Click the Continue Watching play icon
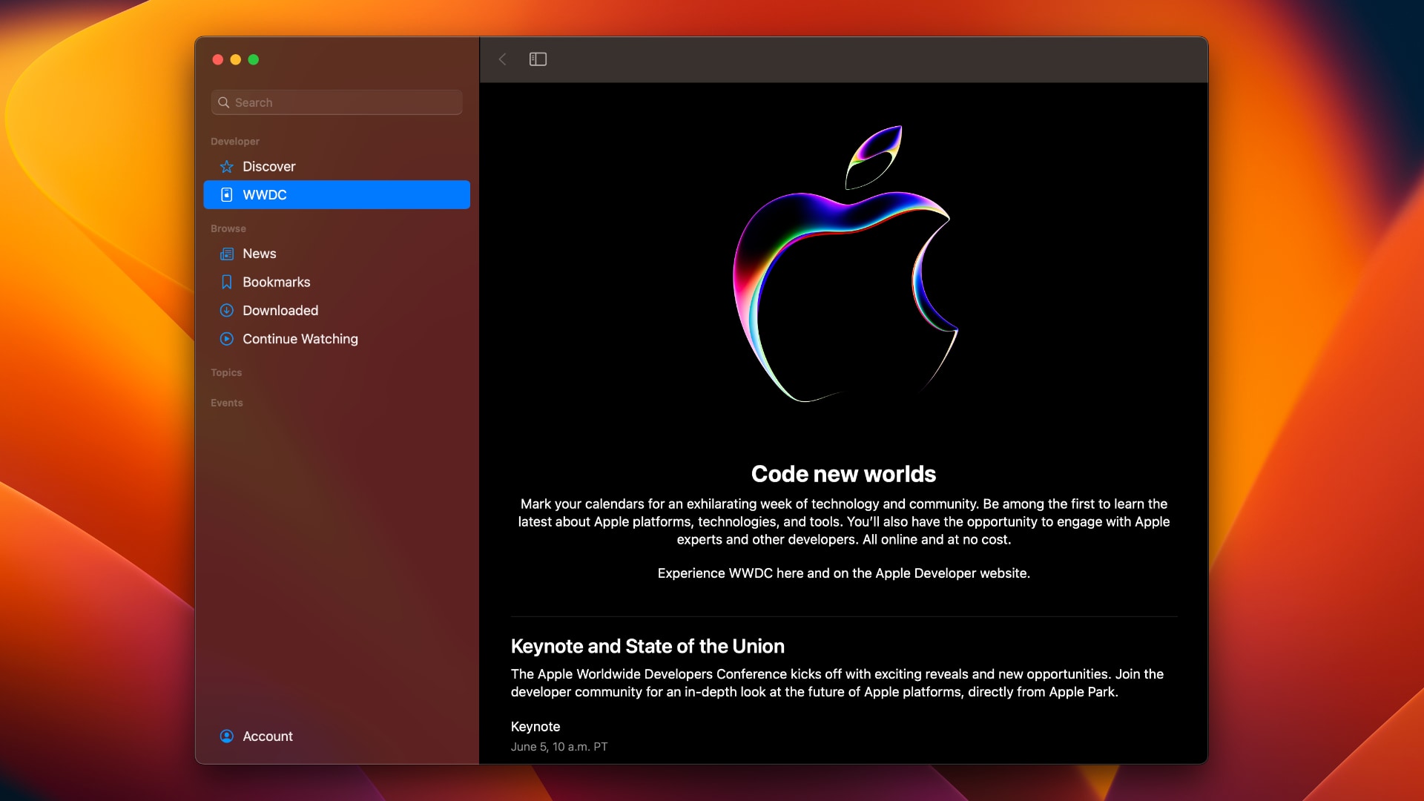Screen dimensions: 1424x801 [x=227, y=339]
